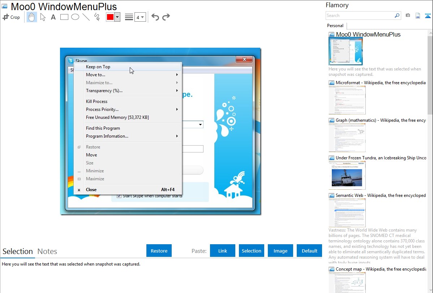This screenshot has height=293, width=433.
Task: Choose the straight line tool
Action: pyautogui.click(x=86, y=17)
